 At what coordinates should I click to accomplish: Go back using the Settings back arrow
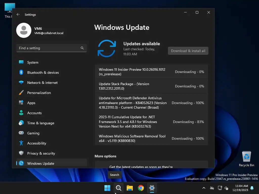(x=18, y=14)
